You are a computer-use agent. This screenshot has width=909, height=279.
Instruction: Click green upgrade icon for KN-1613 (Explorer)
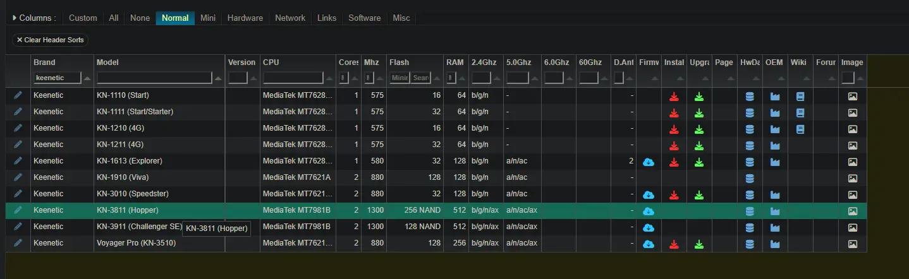(699, 162)
